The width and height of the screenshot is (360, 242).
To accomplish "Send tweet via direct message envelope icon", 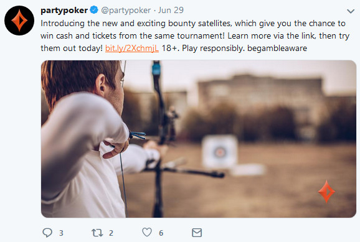I will (197, 233).
